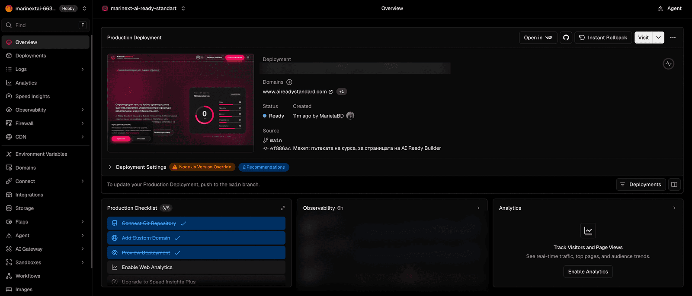This screenshot has width=692, height=296.
Task: Select Overview in the sidebar
Action: click(45, 42)
